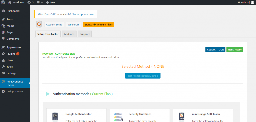
Task: Click the Dashboard gauge icon
Action: (3, 11)
